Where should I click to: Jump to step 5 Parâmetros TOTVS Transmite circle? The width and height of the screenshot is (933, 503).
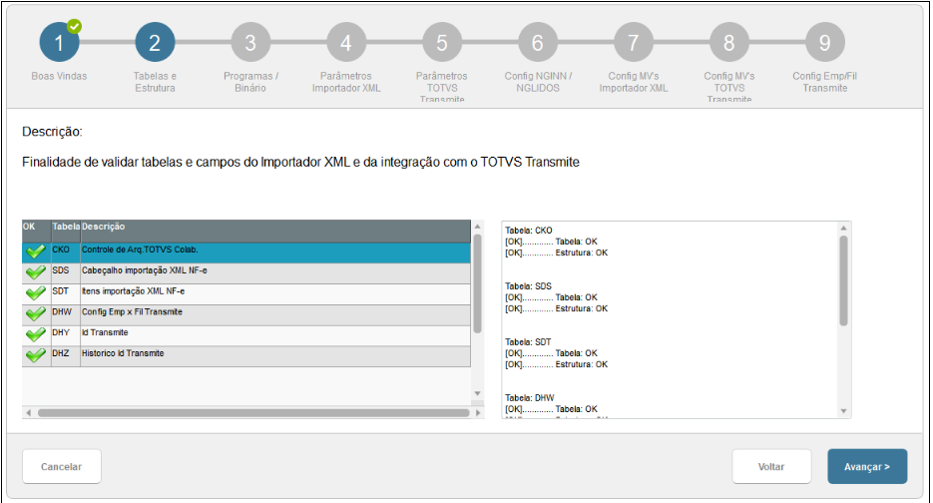click(x=441, y=42)
